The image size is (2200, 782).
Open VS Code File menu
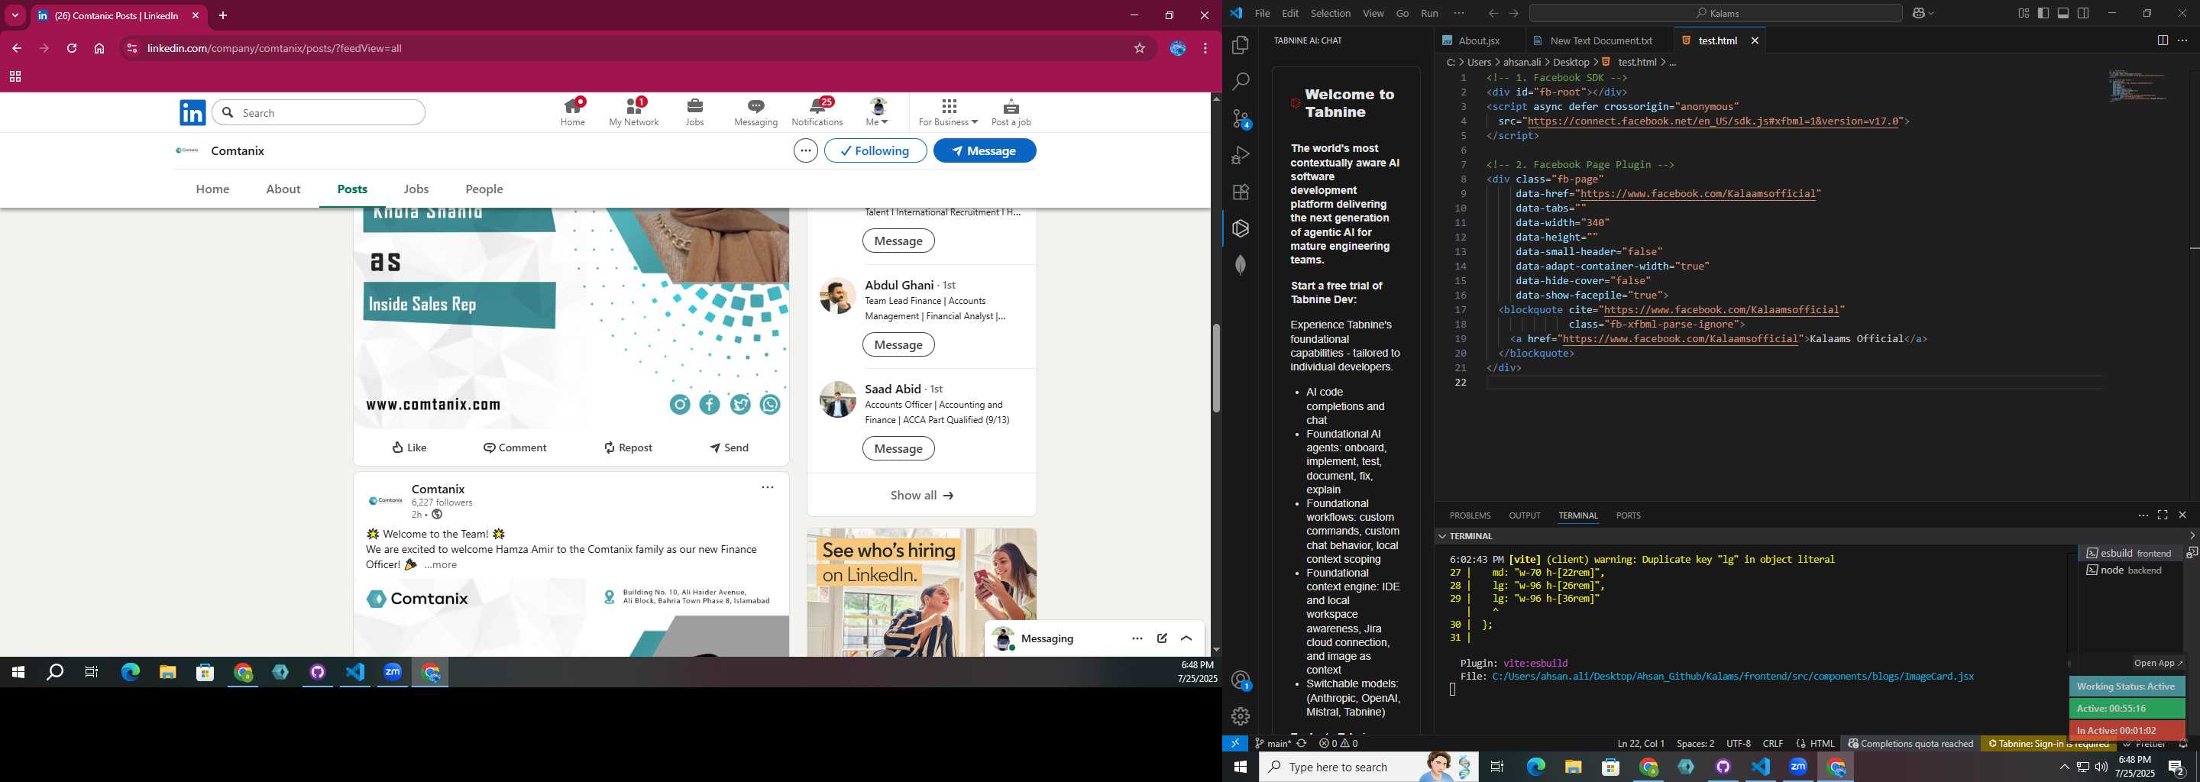pyautogui.click(x=1262, y=14)
